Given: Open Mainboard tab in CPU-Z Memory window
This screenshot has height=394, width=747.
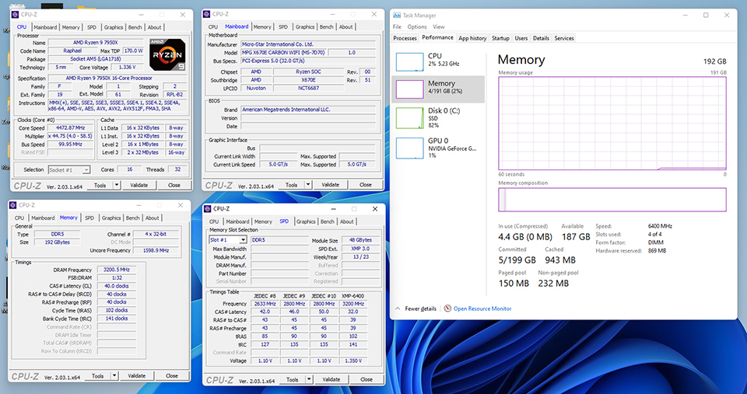Looking at the screenshot, I should click(43, 218).
